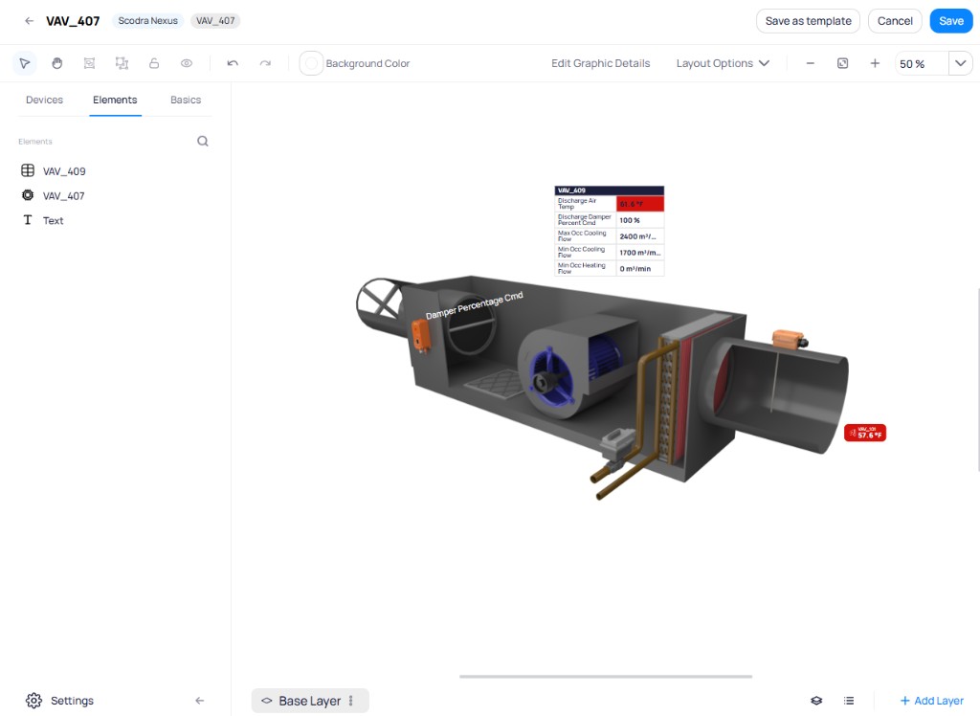Viewport: 980px width, 716px height.
Task: Collapse the left sidebar with arrow
Action: [199, 701]
